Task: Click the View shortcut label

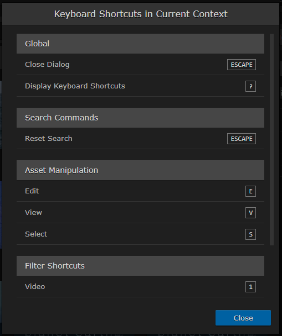Action: 33,213
